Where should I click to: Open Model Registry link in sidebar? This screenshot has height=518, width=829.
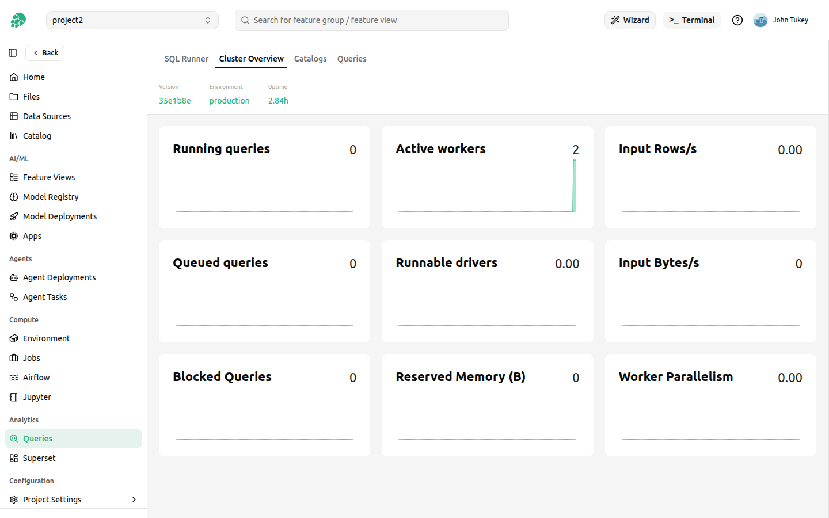(x=73, y=197)
